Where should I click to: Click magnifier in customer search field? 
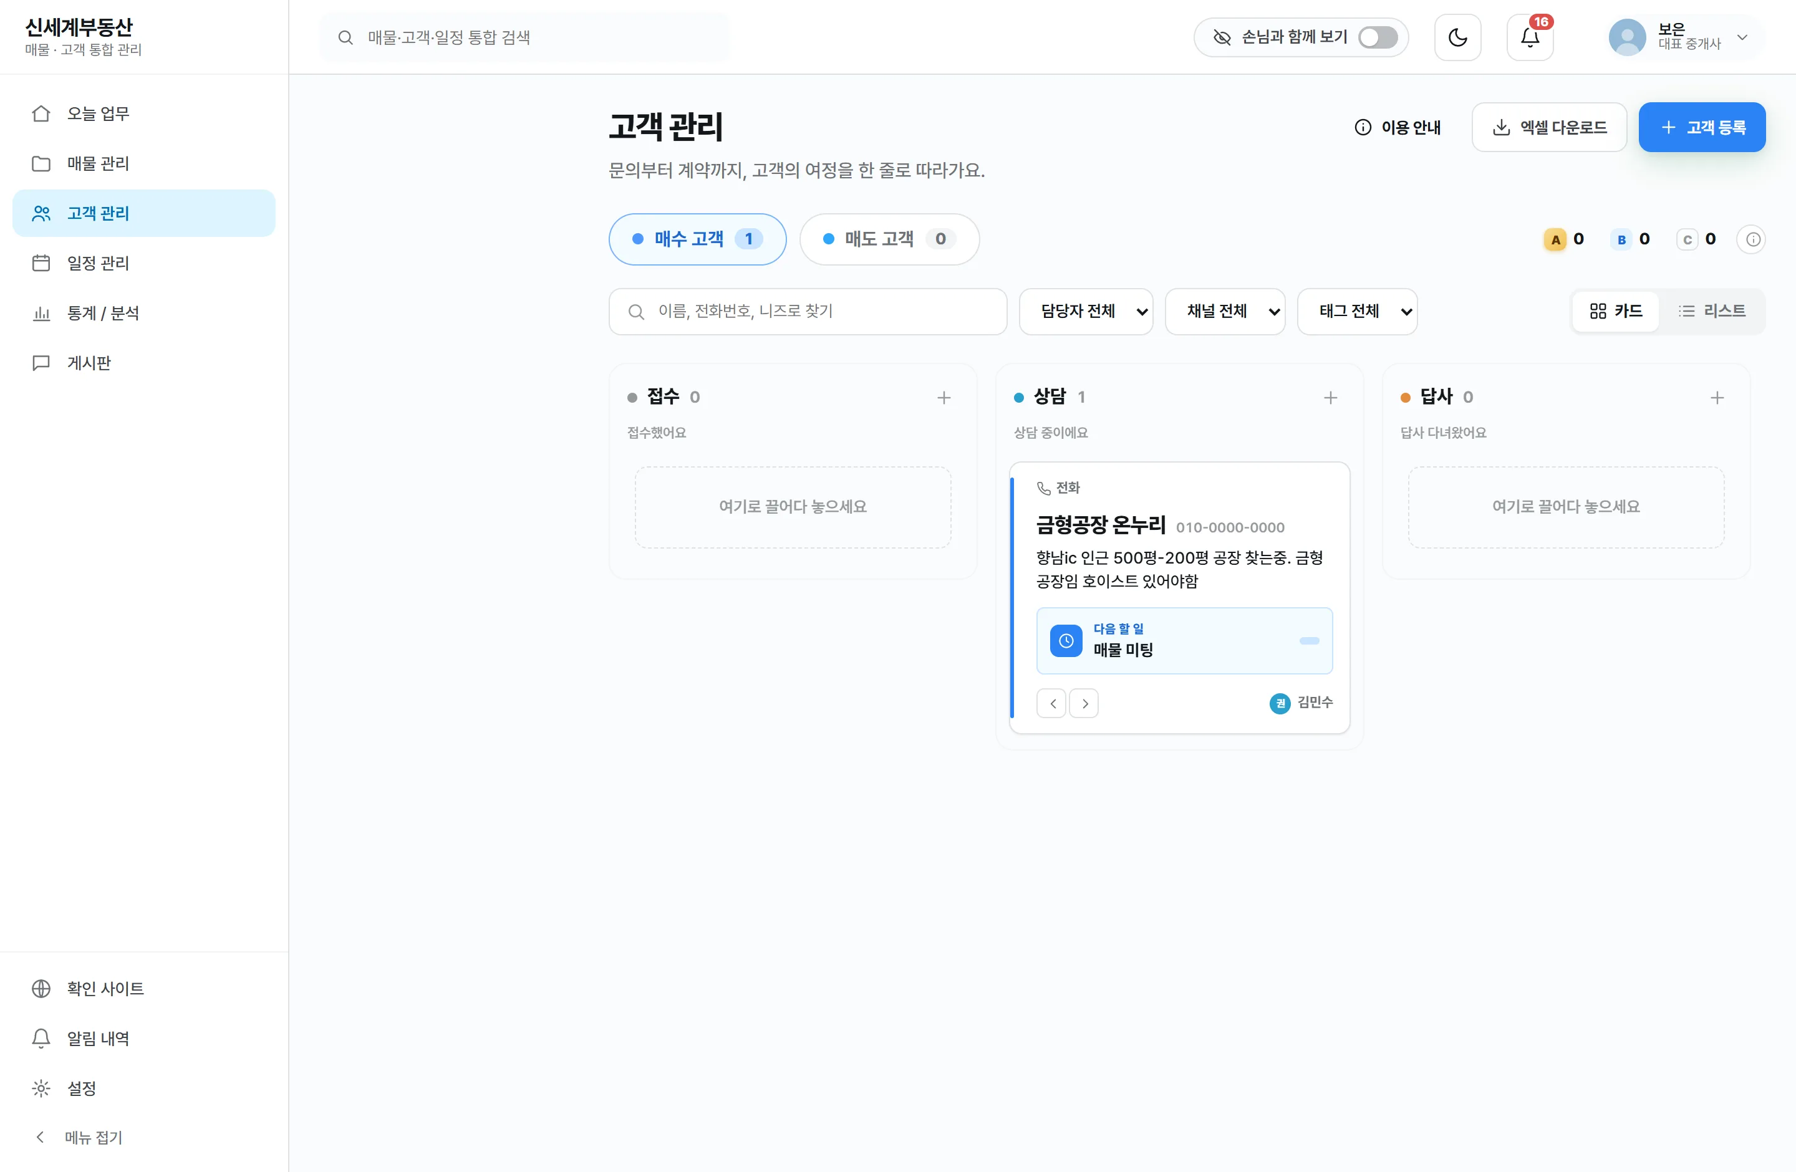click(x=636, y=312)
